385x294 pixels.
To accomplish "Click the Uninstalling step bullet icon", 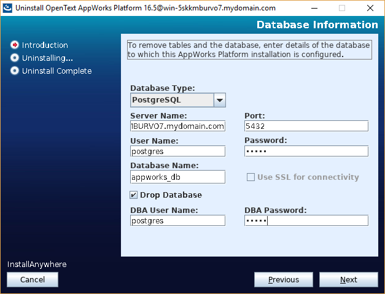I will 15,58.
